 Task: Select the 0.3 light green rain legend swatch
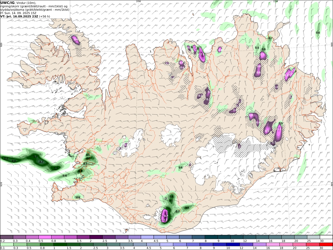point(20,245)
